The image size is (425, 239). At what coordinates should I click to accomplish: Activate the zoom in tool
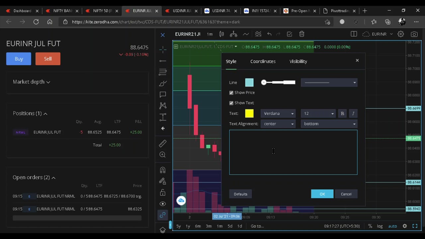163,155
